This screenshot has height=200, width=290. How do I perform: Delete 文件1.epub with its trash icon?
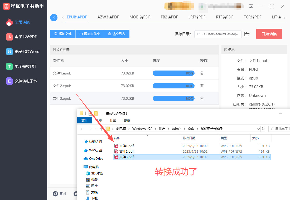click(202, 73)
